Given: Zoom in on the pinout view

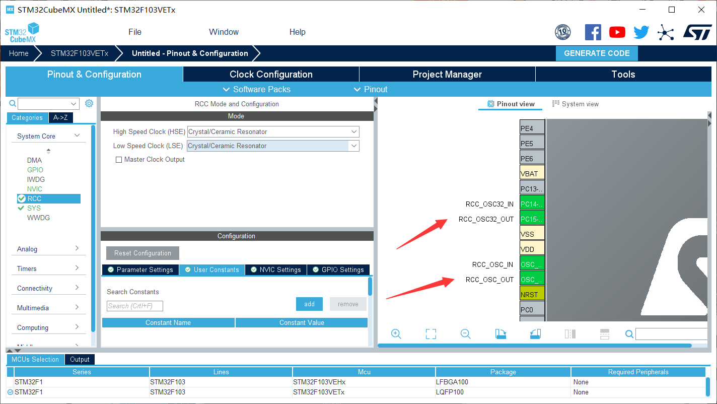Looking at the screenshot, I should [x=396, y=333].
